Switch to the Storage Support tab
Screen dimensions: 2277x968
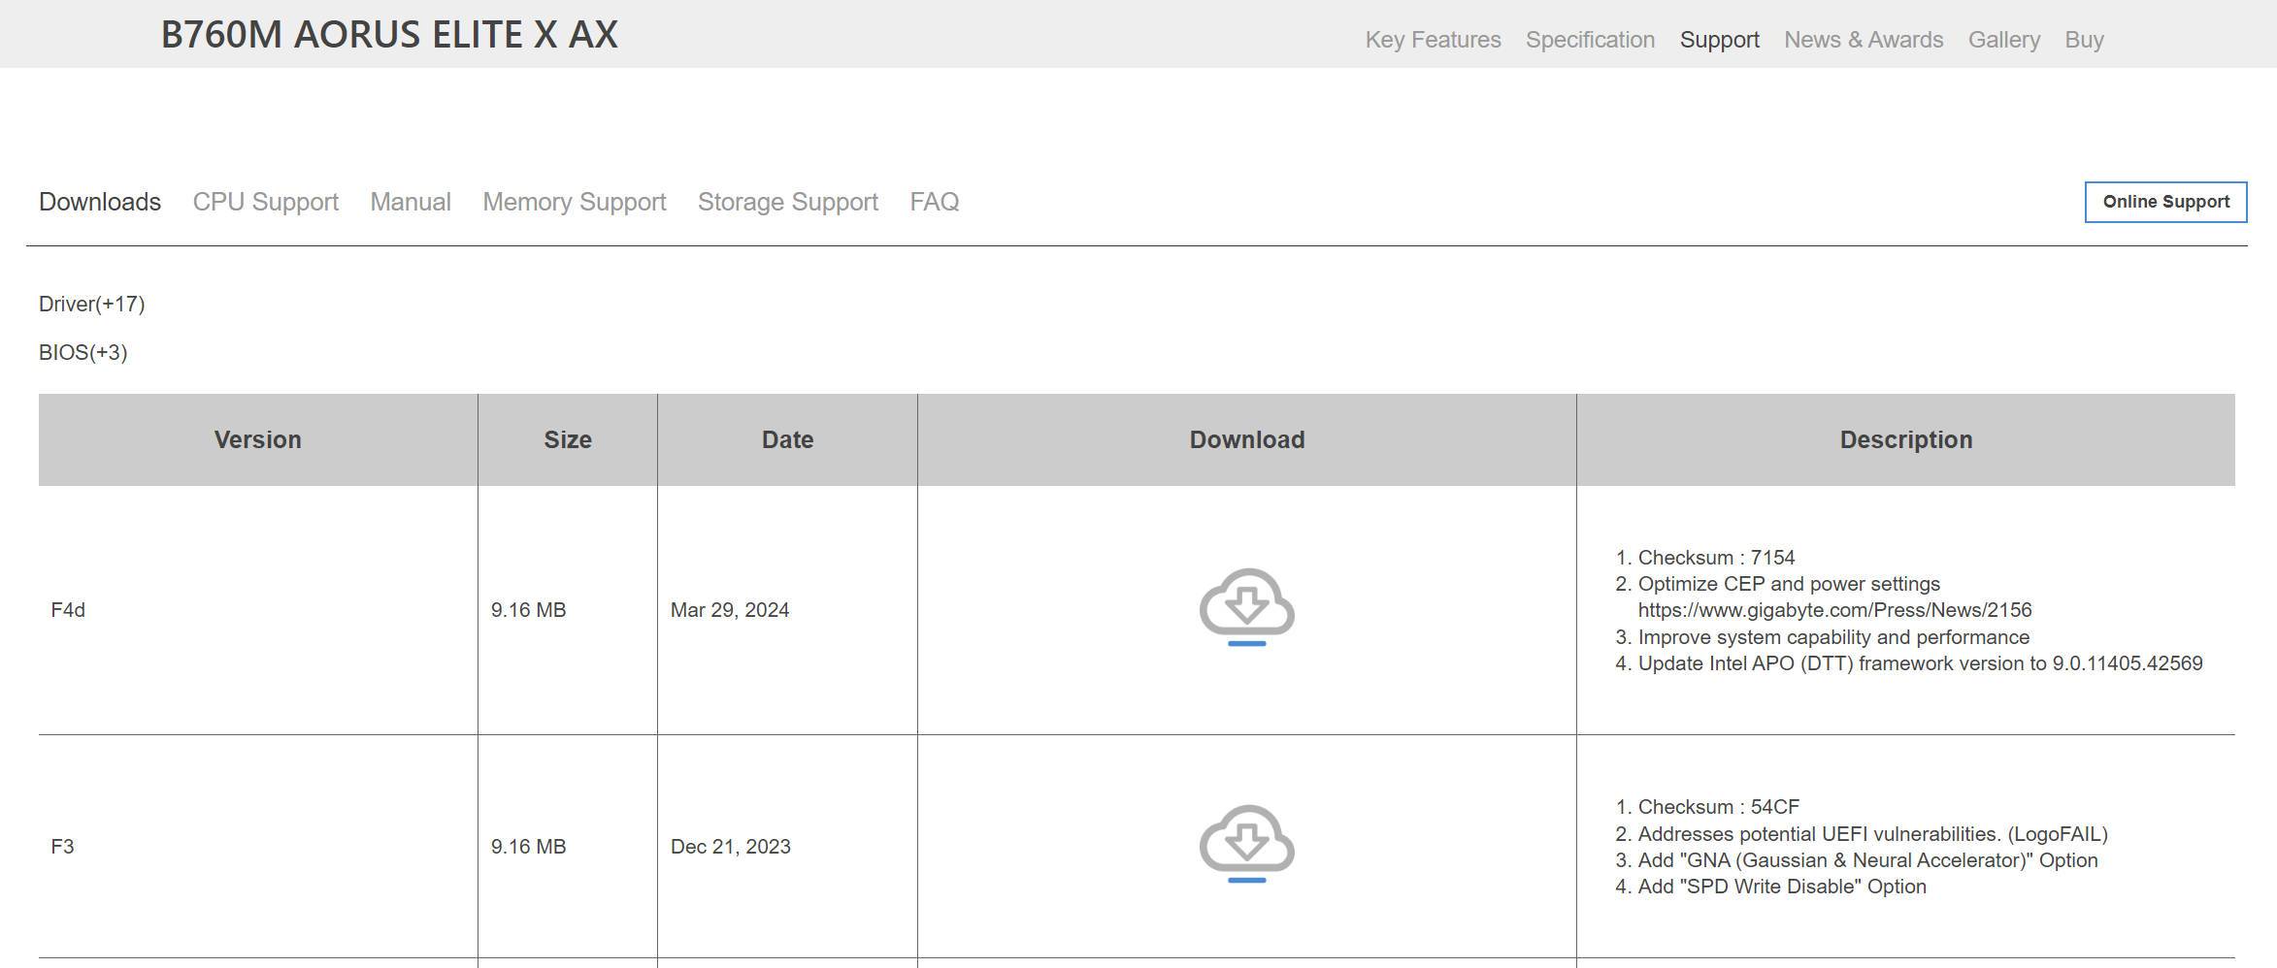tap(787, 202)
